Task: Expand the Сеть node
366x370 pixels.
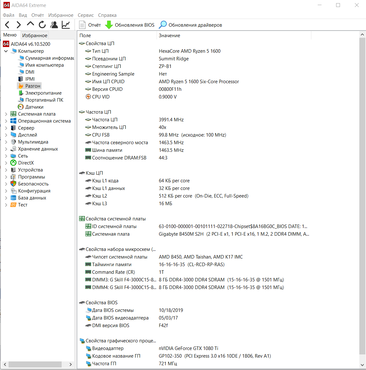Action: 6,156
